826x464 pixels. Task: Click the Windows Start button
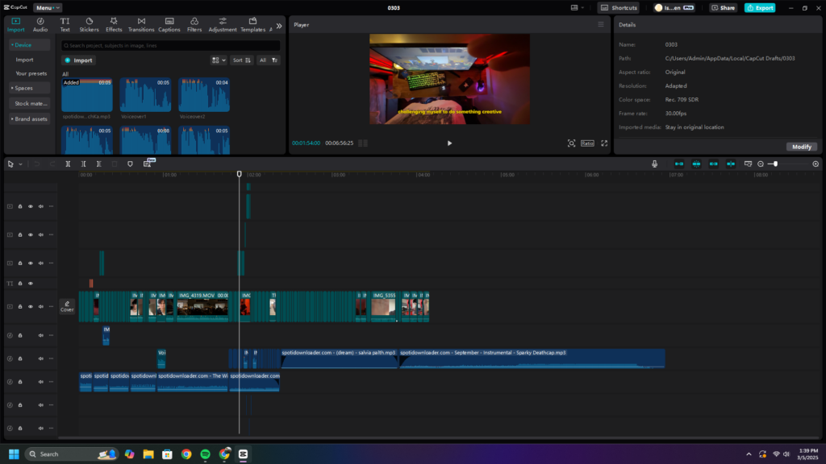15,454
